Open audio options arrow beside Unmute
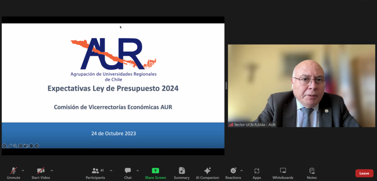 tap(23, 171)
